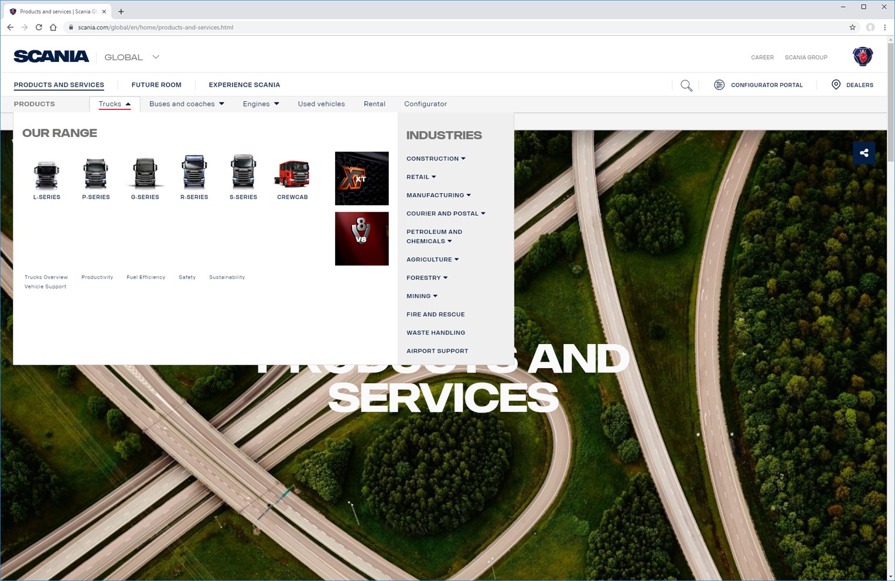The width and height of the screenshot is (895, 581).
Task: Go back using browser back arrow
Action: coord(10,27)
